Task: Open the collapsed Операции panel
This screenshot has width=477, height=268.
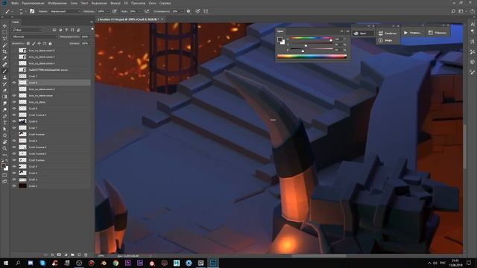Action: tap(413, 33)
